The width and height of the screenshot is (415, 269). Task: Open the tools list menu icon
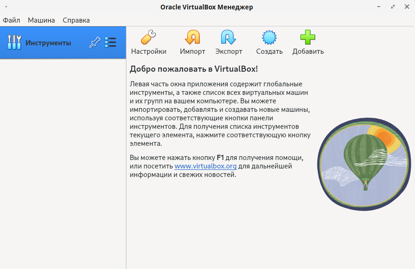[110, 43]
